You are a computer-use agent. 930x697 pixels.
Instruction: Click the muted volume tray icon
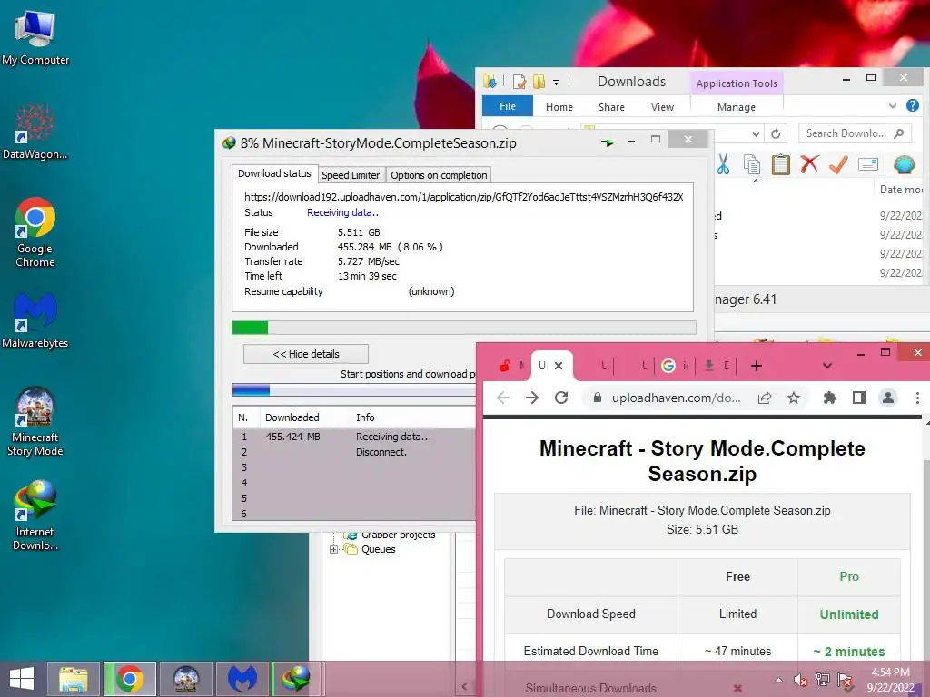coord(800,680)
